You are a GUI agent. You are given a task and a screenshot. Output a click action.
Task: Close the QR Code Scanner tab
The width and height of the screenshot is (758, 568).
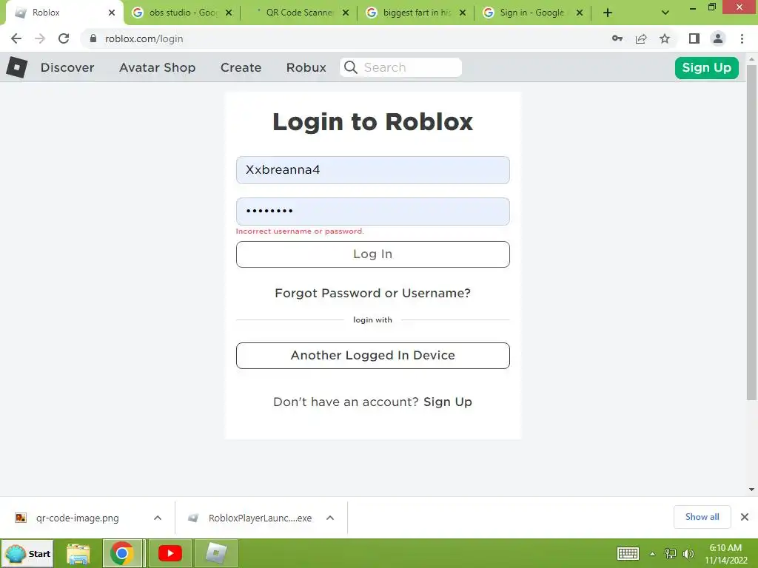[x=346, y=13]
